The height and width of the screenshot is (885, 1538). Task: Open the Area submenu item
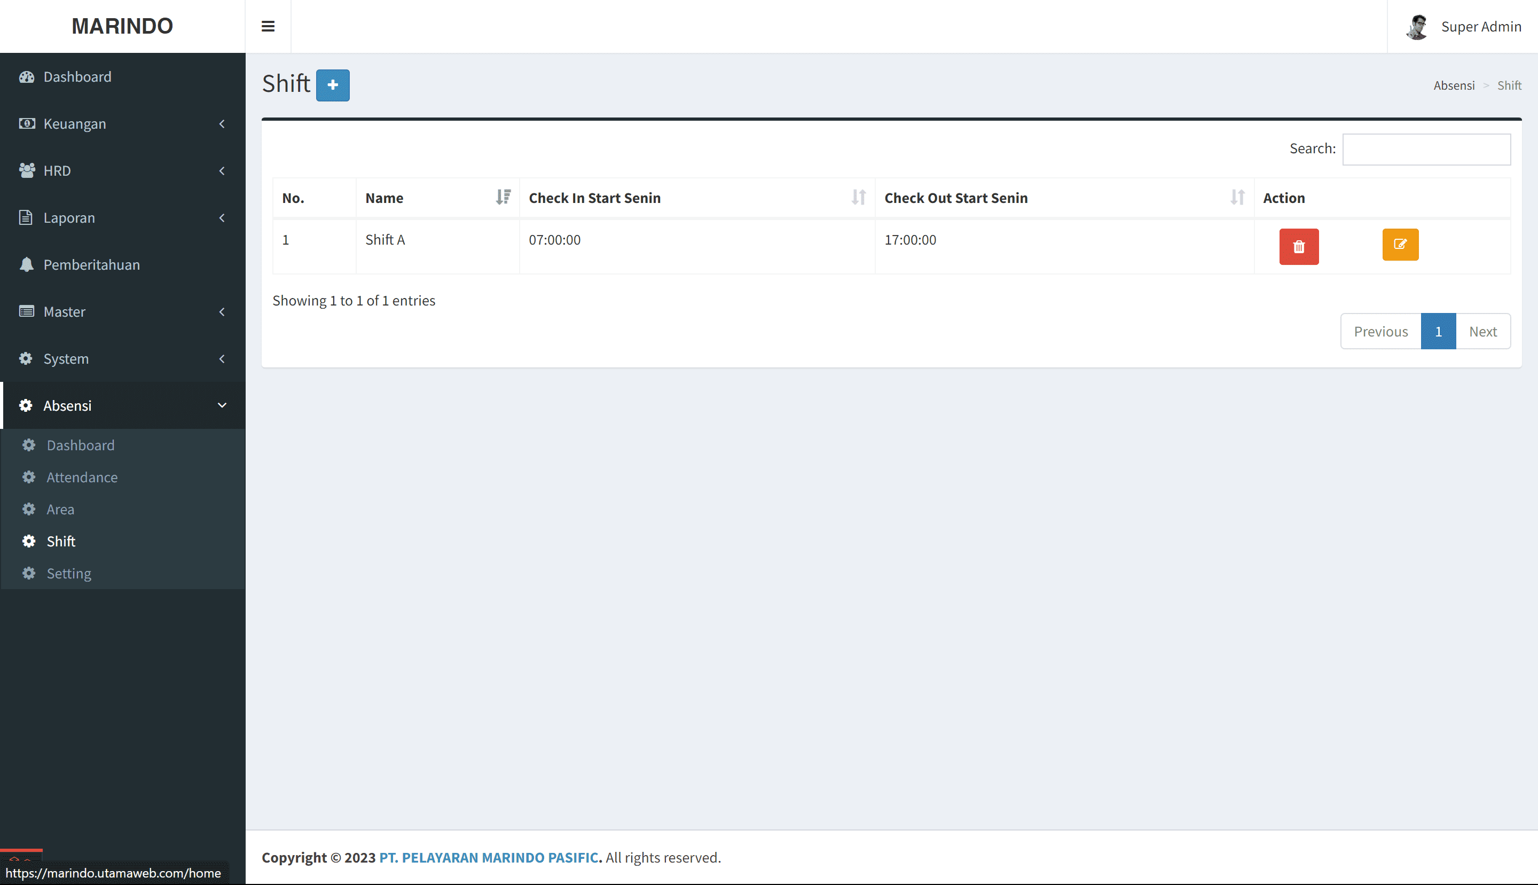[60, 510]
